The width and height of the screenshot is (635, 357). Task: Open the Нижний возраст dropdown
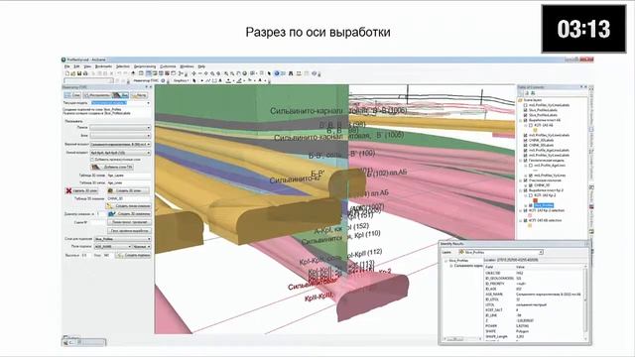tap(120, 153)
